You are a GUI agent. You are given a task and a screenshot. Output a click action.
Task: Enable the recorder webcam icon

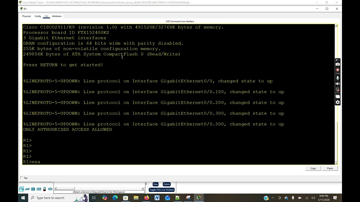pyautogui.click(x=338, y=89)
